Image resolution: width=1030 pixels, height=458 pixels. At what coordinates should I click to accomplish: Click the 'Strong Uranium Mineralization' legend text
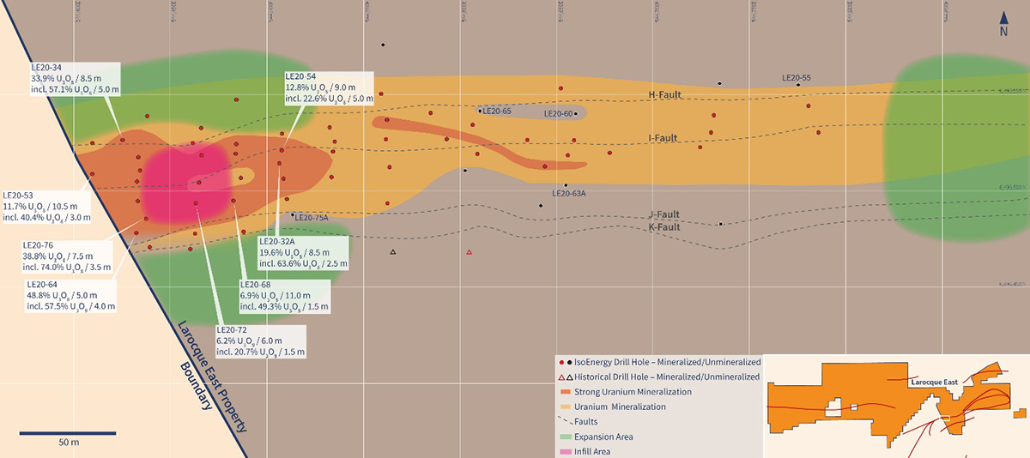[634, 392]
